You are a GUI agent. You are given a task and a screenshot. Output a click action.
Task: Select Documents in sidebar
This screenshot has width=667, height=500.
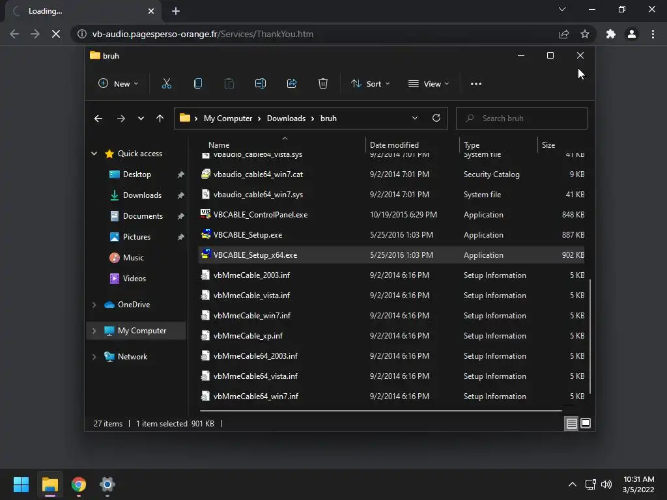click(143, 216)
